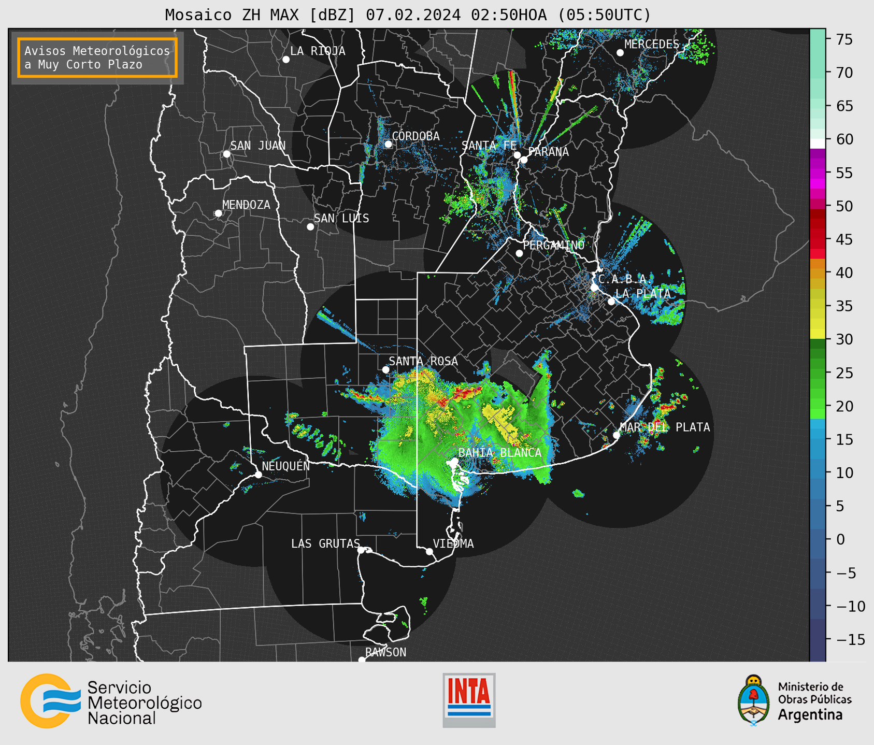
Task: Select the Santa Rosa city marker dot
Action: tap(385, 369)
